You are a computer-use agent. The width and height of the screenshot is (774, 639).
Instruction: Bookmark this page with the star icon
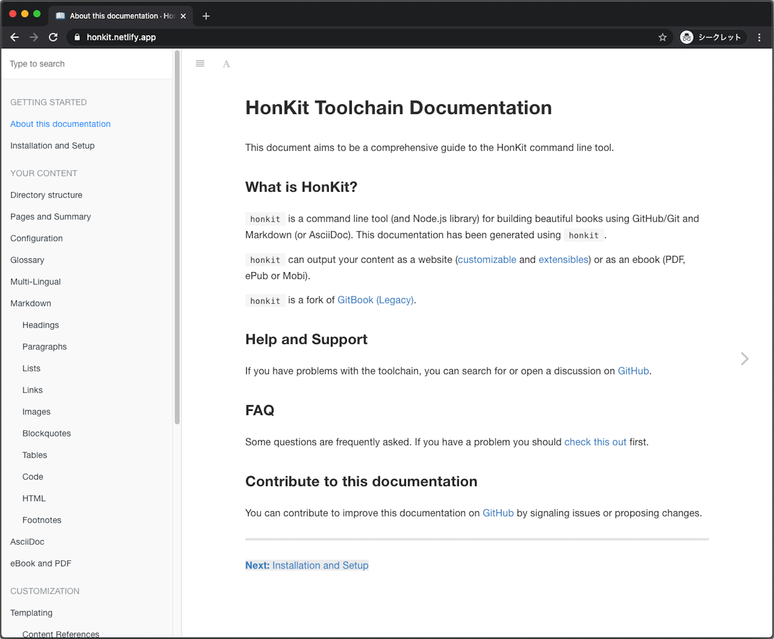pos(663,37)
